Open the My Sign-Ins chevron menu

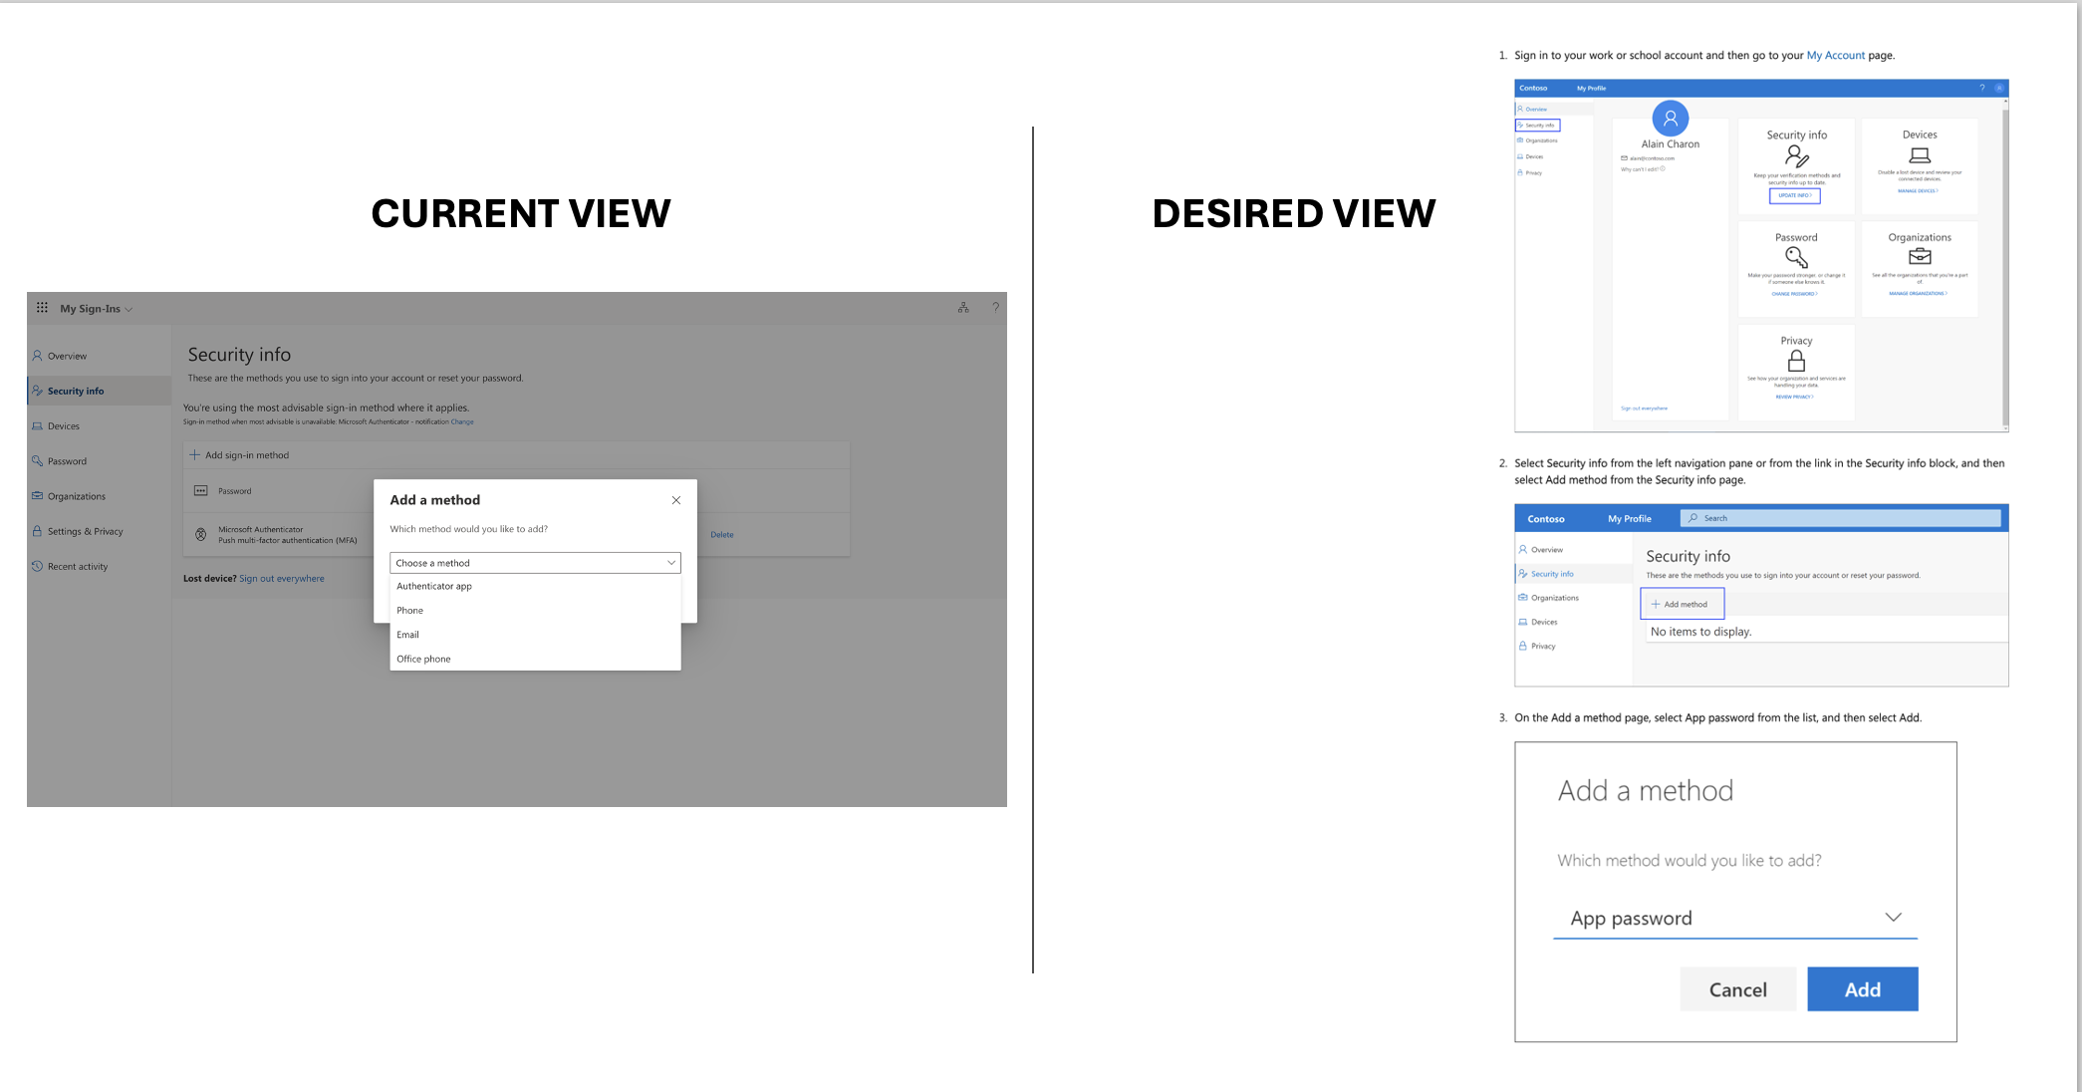point(129,310)
